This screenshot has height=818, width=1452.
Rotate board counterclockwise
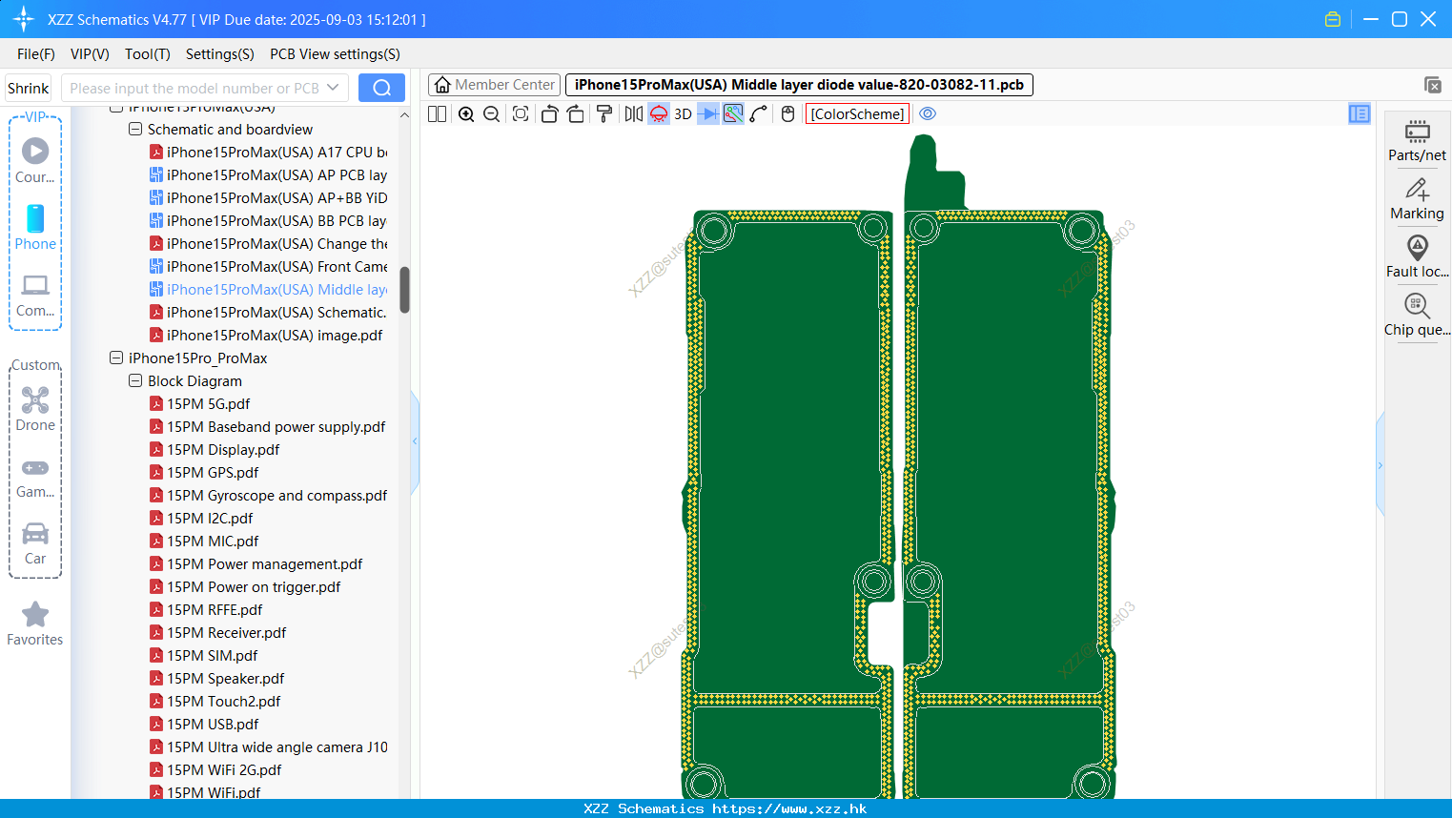pyautogui.click(x=549, y=114)
